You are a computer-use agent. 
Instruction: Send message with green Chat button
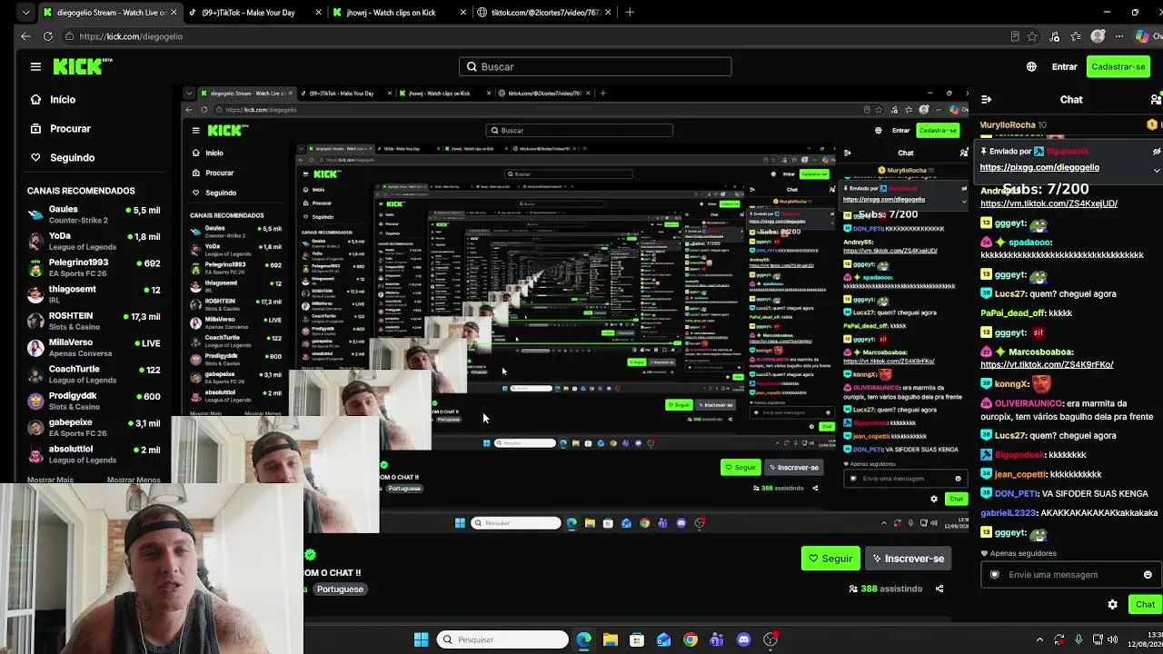(1145, 604)
